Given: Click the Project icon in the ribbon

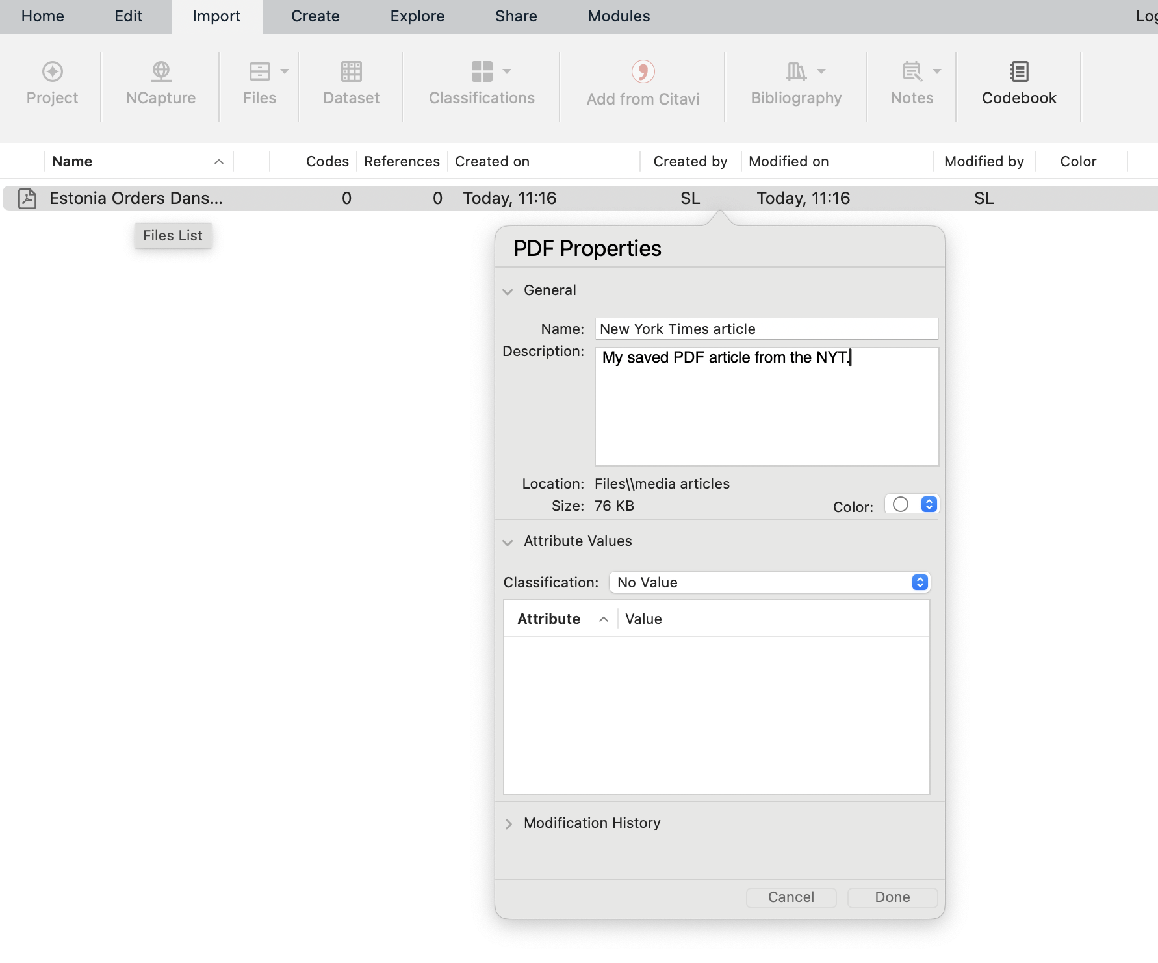Looking at the screenshot, I should tap(52, 71).
